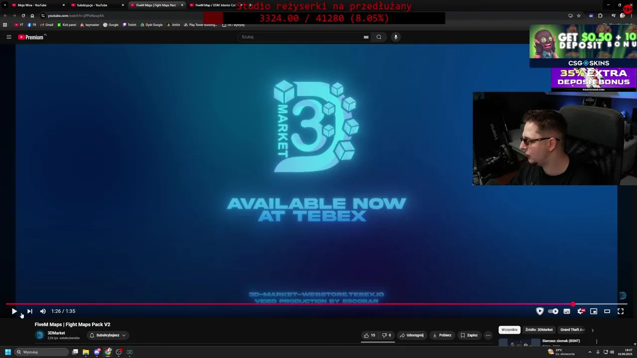
Task: Open the Twitch bookmark
Action: pos(129,25)
